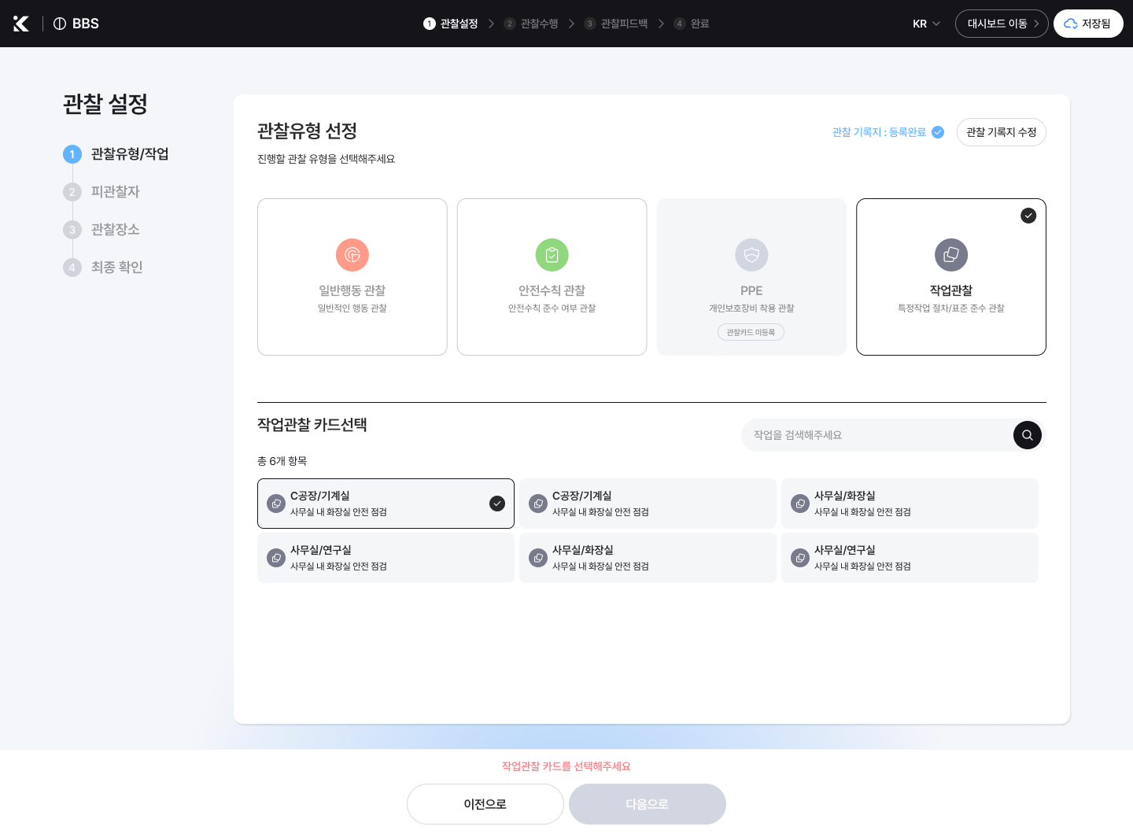Select the 관찰피드백 step in top progress bar
The image size is (1133, 834).
pos(616,24)
